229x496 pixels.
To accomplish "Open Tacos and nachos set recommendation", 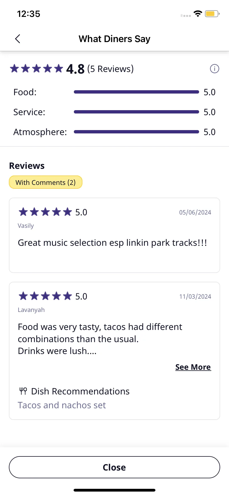I will (x=62, y=405).
